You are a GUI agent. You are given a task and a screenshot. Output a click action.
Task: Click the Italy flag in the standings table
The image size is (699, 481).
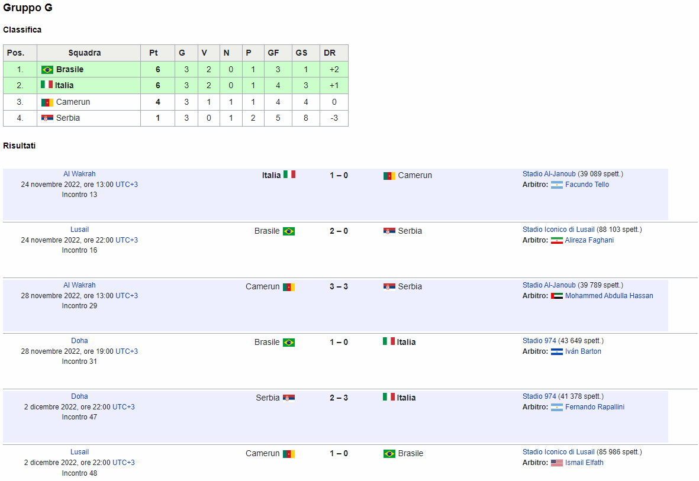[47, 85]
